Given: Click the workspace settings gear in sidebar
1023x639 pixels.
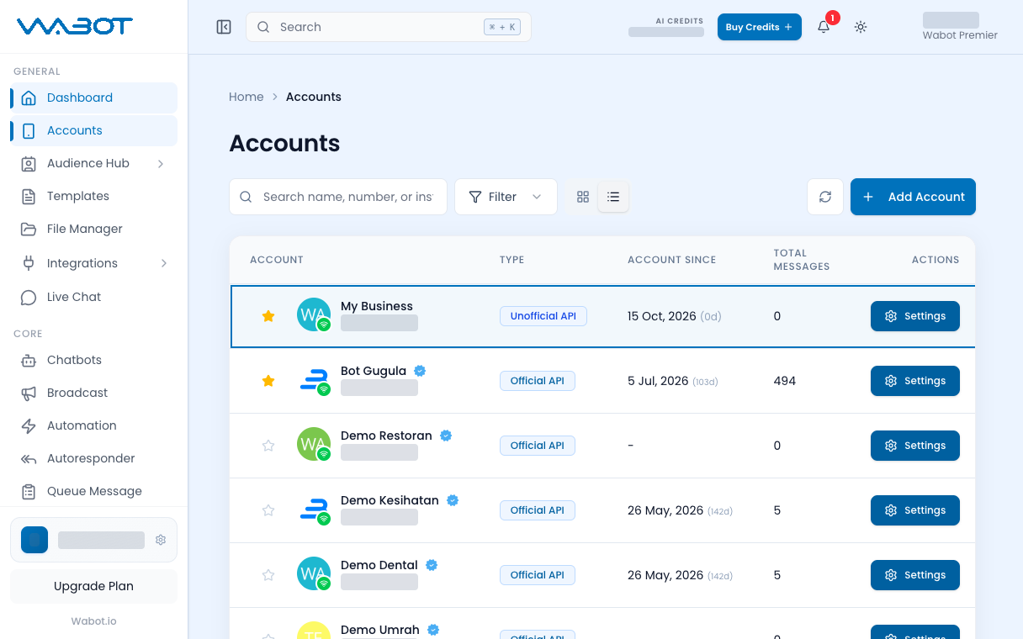Looking at the screenshot, I should point(161,540).
